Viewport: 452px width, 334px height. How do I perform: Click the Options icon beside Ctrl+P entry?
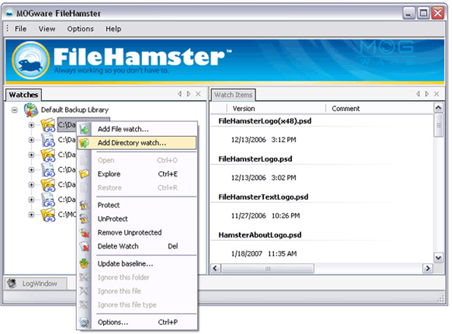point(84,322)
